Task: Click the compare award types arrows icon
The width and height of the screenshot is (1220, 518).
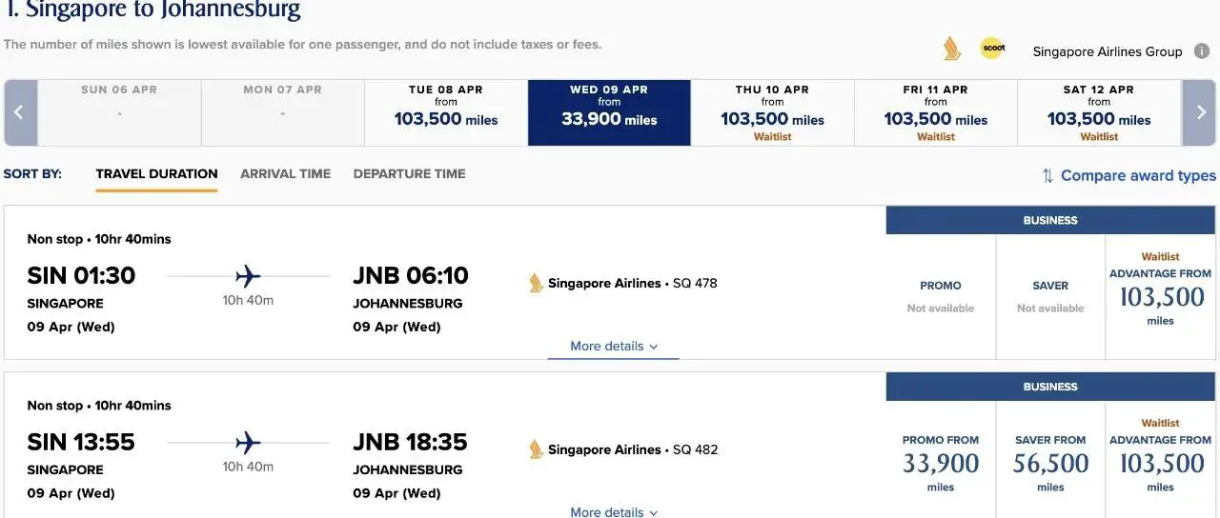Action: pos(1047,175)
